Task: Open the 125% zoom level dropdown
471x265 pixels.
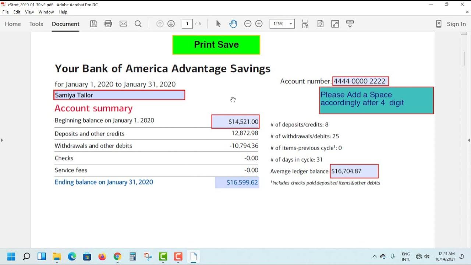Action: coord(282,24)
